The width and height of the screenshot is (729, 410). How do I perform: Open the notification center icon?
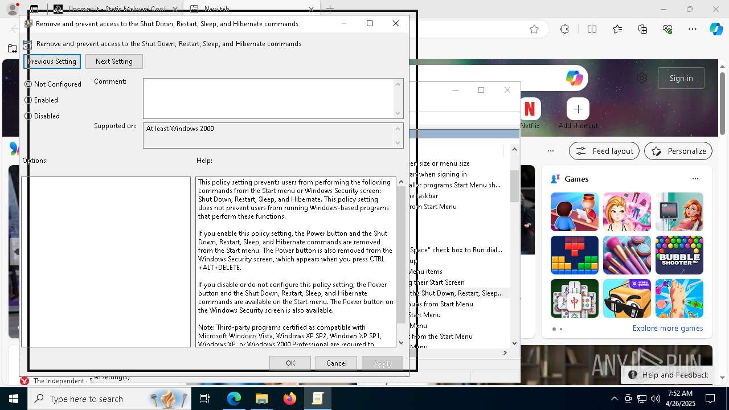point(710,399)
